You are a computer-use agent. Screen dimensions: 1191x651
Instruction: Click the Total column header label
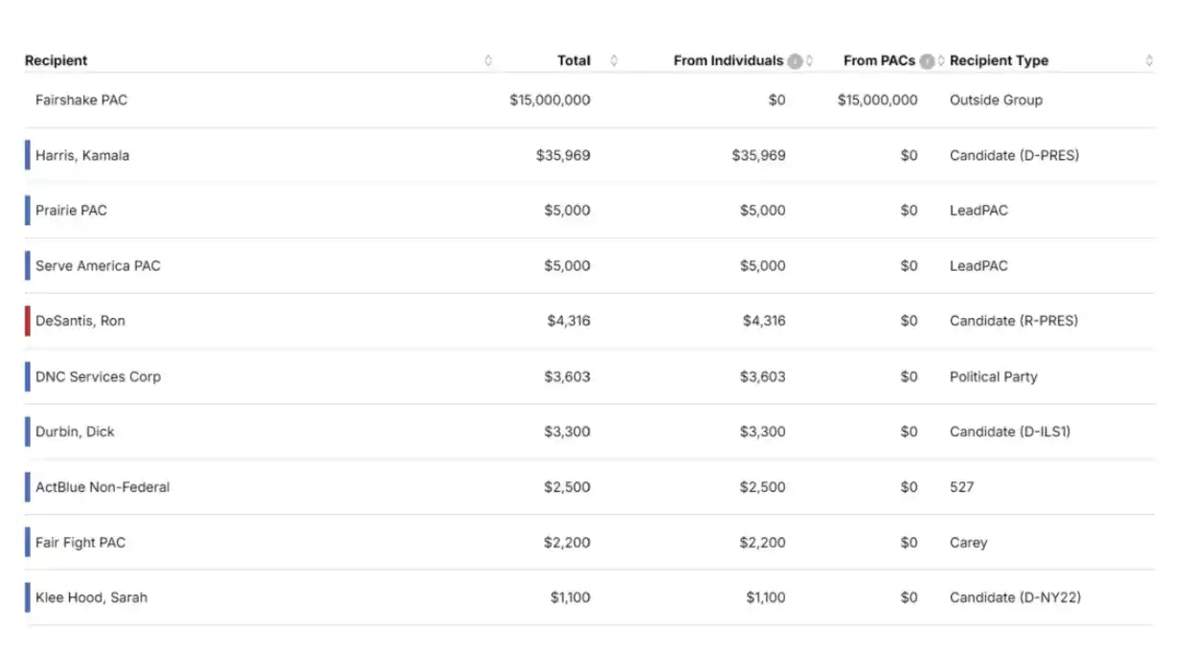coord(573,60)
